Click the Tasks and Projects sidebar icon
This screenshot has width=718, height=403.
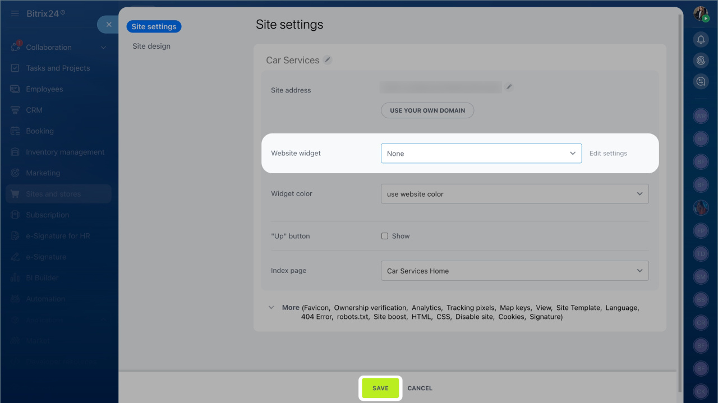(x=16, y=68)
